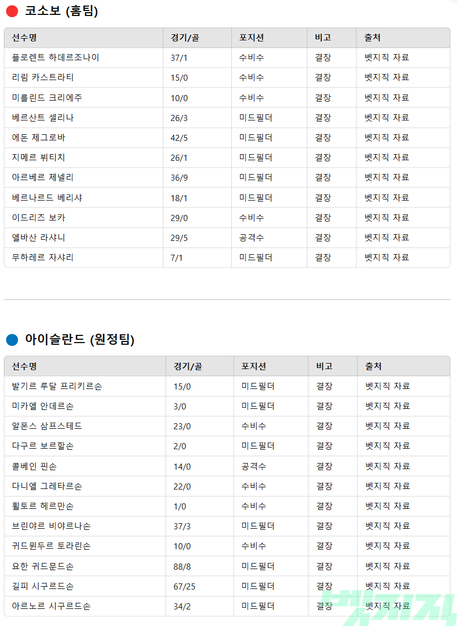Click 공격수 position for 콜베인 핀손
This screenshot has height=626, width=457.
coord(254,466)
